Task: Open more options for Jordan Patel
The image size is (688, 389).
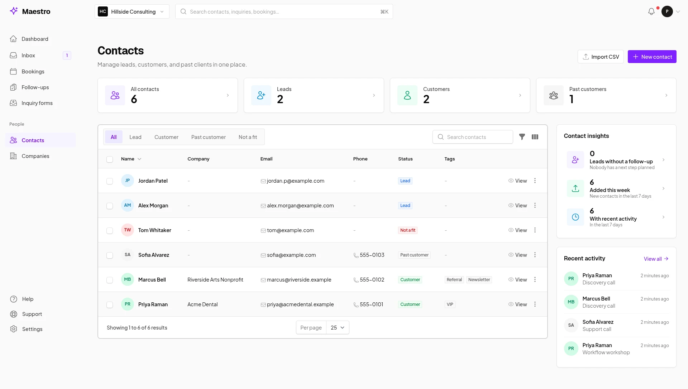Action: coord(535,181)
